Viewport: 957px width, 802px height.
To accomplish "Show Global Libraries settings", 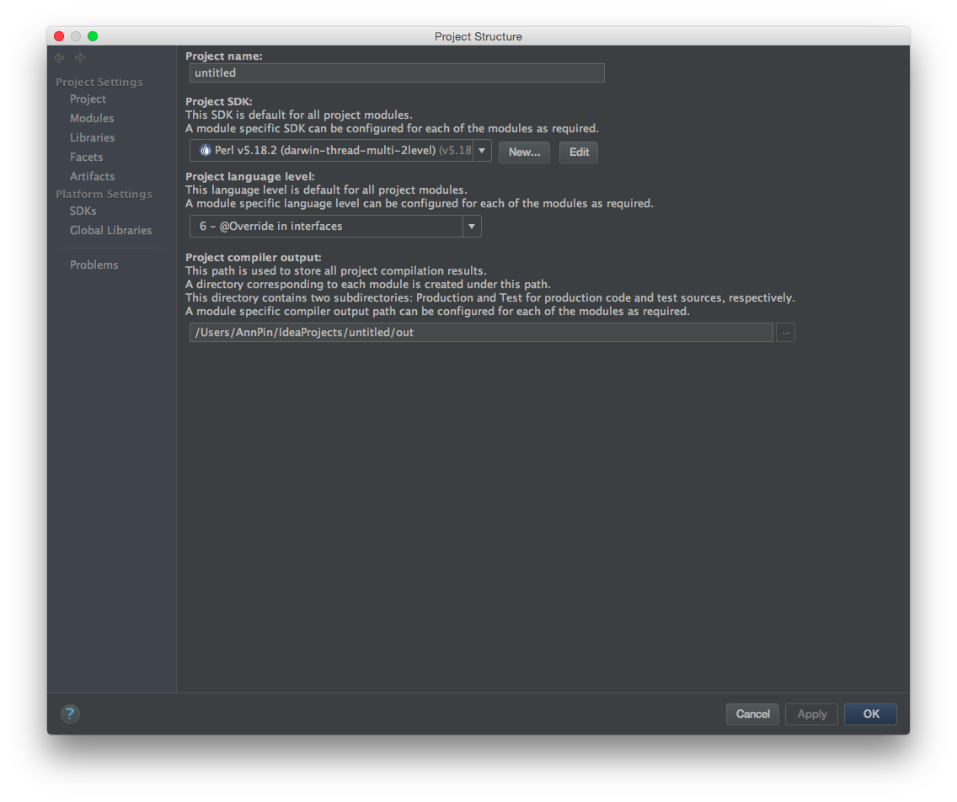I will (x=110, y=231).
